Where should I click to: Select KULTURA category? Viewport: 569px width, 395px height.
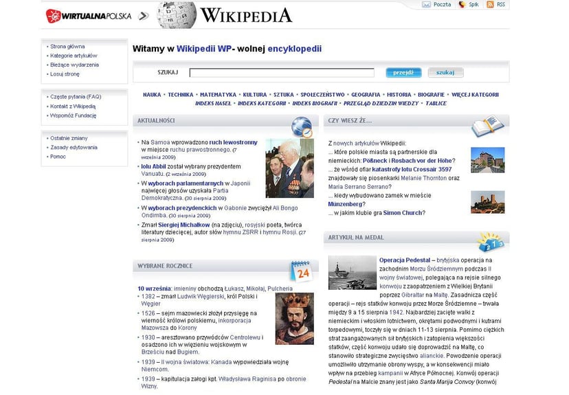tap(255, 95)
